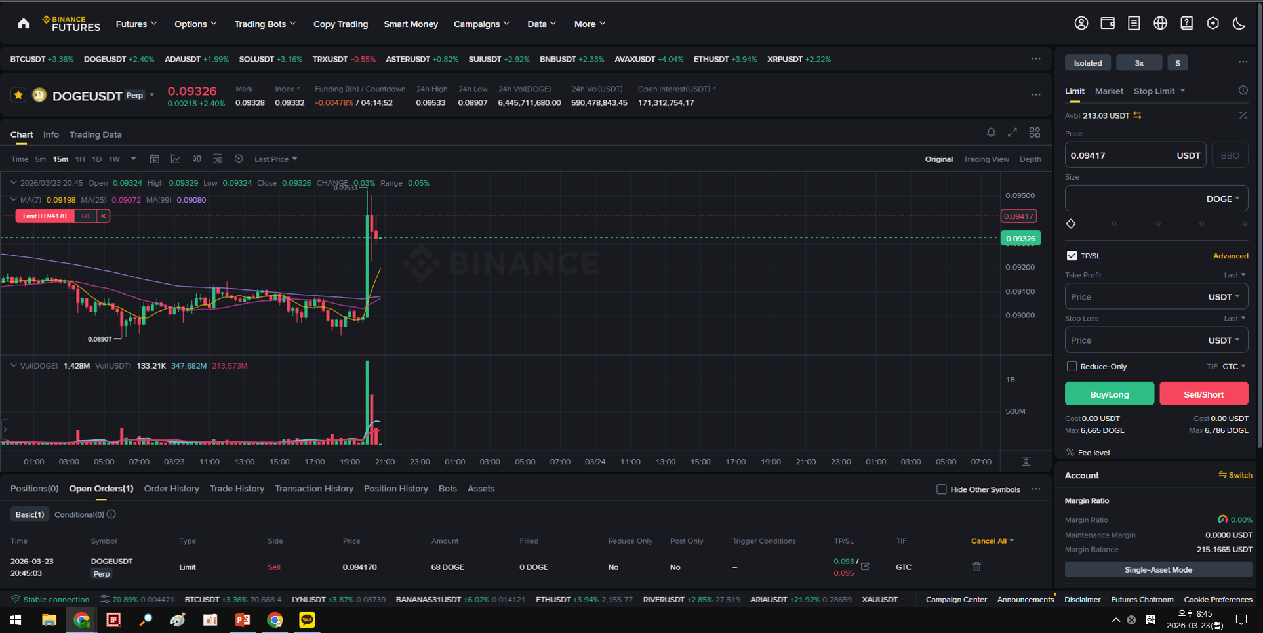Collapse the OHLC info row chevron
Viewport: 1263px width, 633px height.
point(13,183)
